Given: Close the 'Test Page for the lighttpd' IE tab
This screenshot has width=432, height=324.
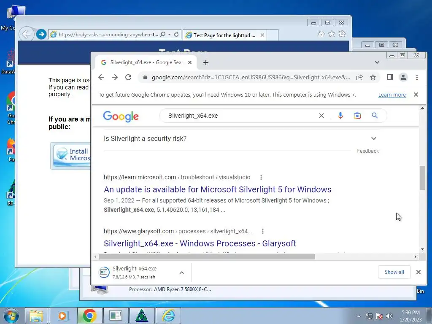Looking at the screenshot, I should (262, 35).
